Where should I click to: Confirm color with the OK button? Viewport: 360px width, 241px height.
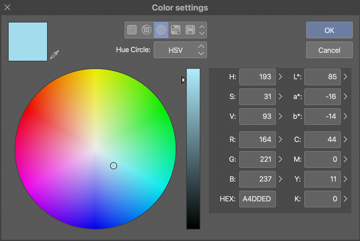[x=329, y=30]
